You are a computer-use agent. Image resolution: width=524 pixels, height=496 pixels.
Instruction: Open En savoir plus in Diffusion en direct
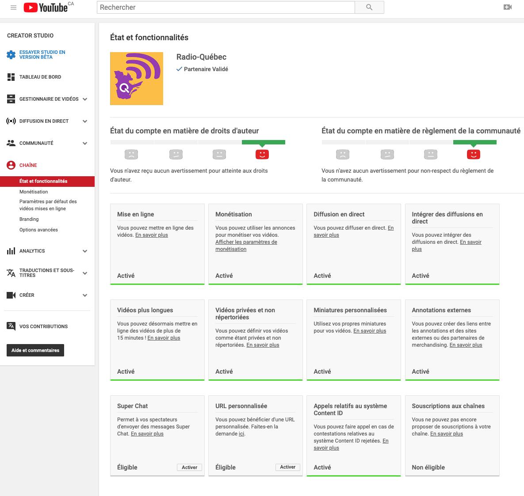coord(354,231)
